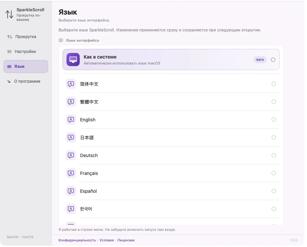Switch to the Язык sidebar section
Image resolution: width=307 pixels, height=247 pixels.
(x=26, y=66)
